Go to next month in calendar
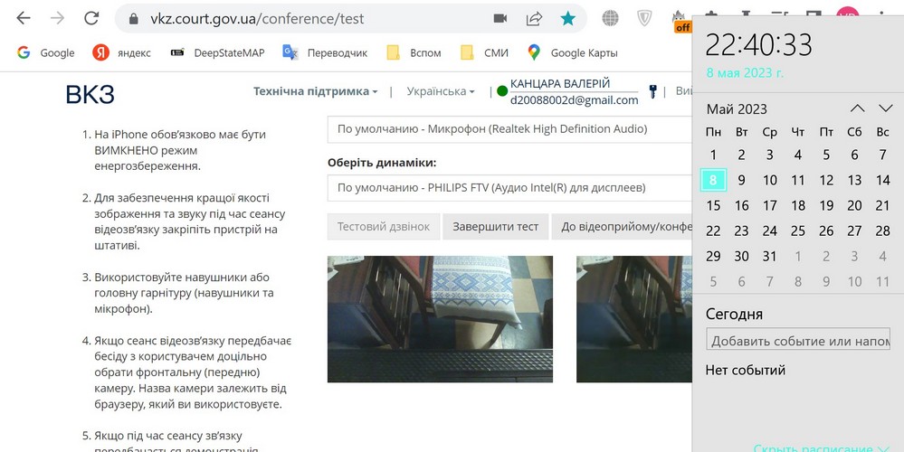 click(886, 108)
